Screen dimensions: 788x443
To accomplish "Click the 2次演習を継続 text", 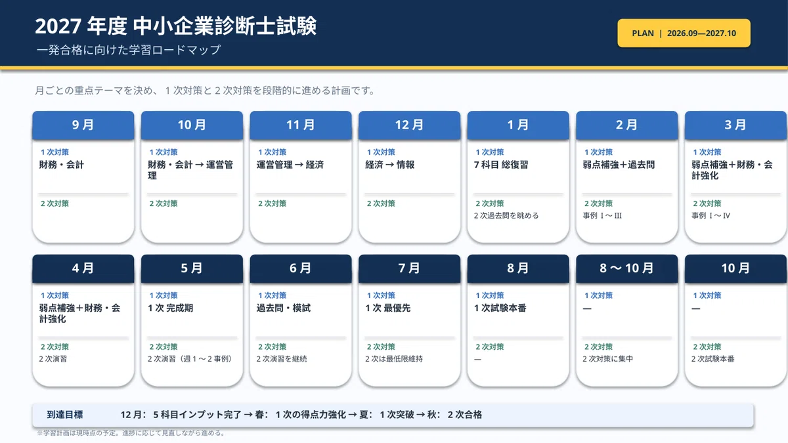I will click(282, 359).
